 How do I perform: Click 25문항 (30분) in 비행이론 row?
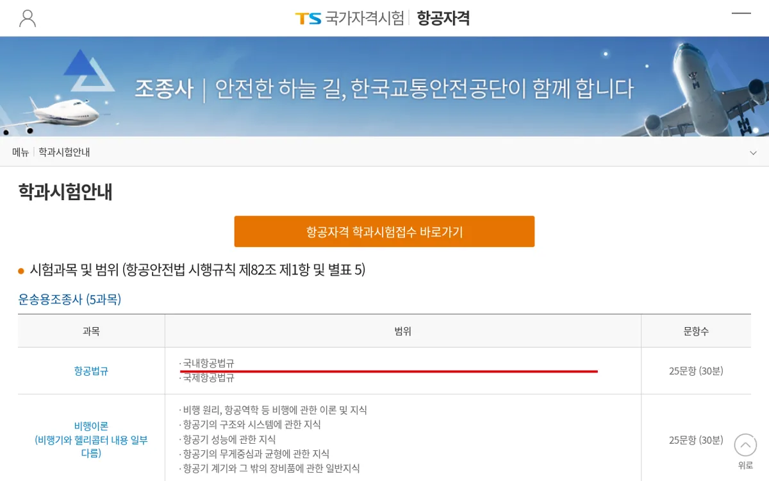tap(696, 440)
